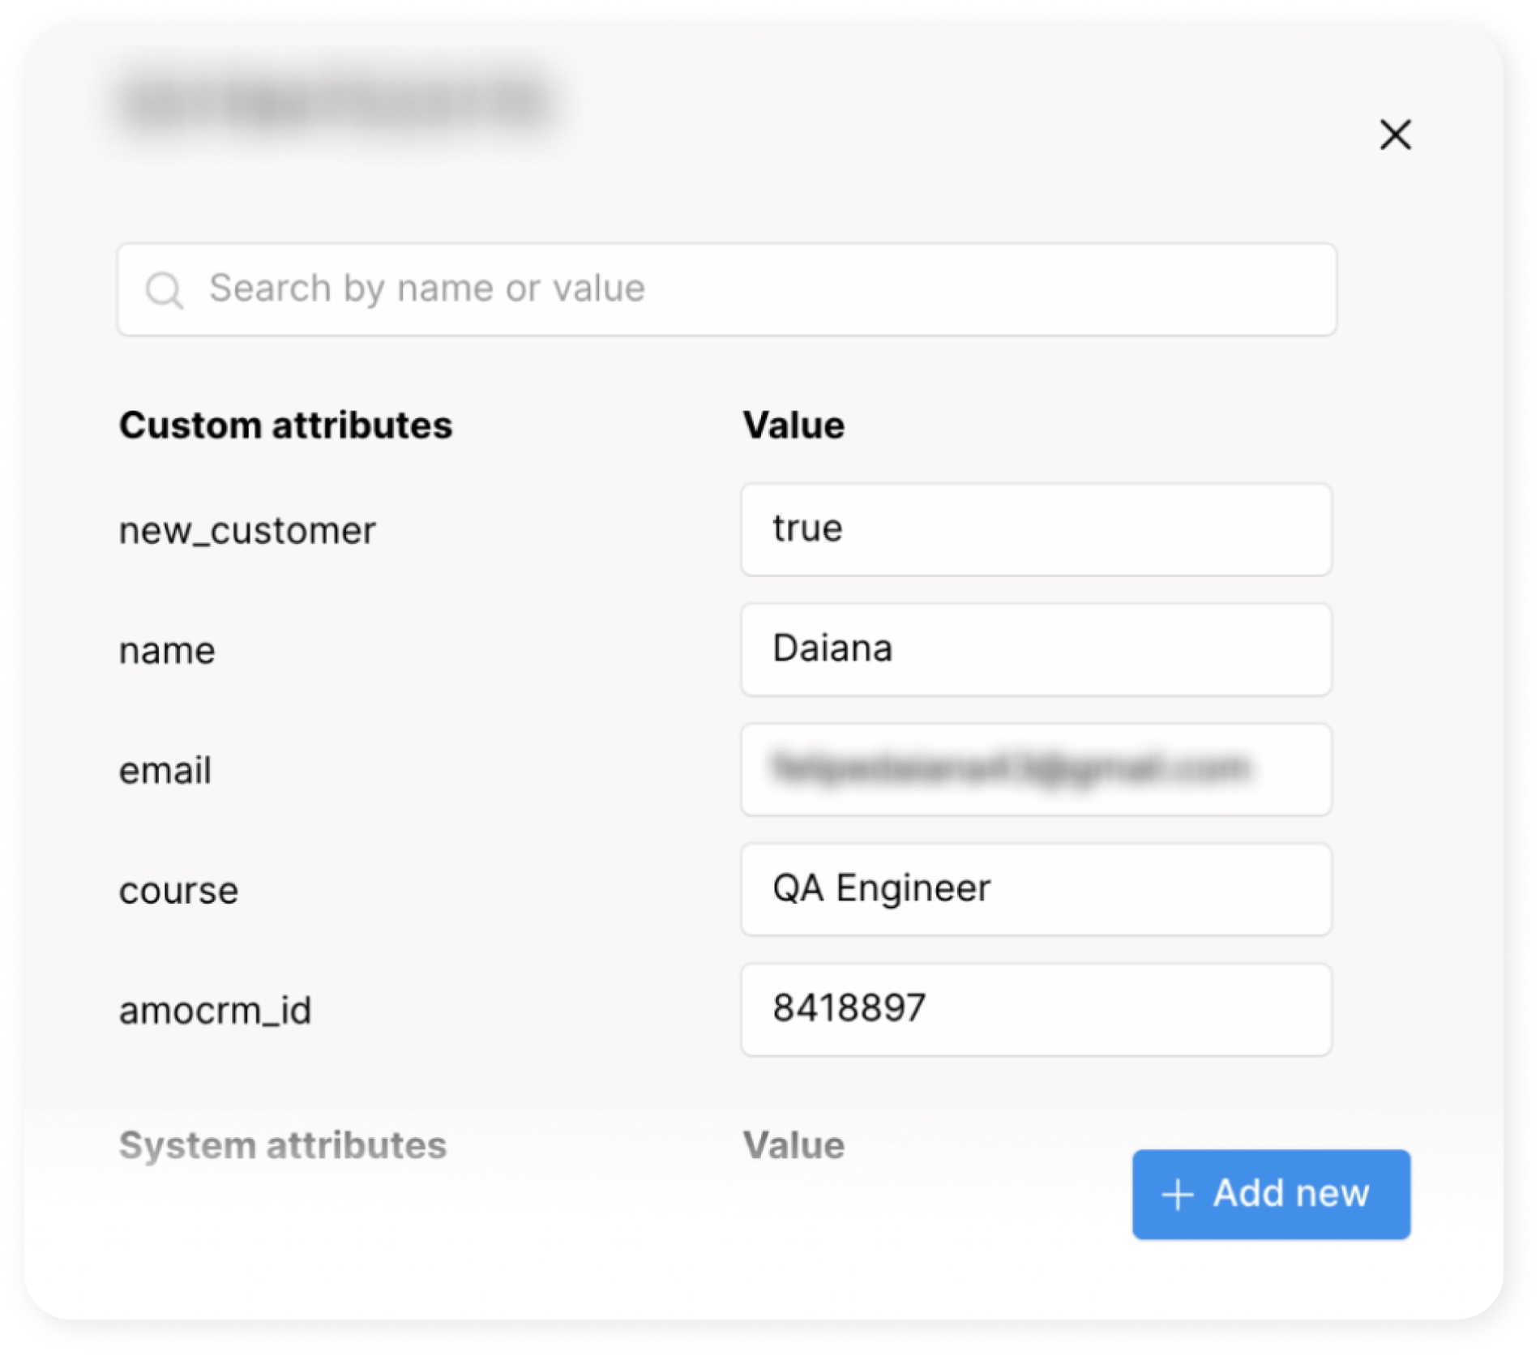This screenshot has height=1356, width=1540.
Task: Select the amocrm_id value 8418897
Action: 1035,1008
